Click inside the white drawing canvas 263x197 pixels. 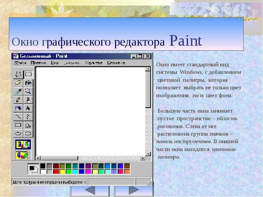91,111
